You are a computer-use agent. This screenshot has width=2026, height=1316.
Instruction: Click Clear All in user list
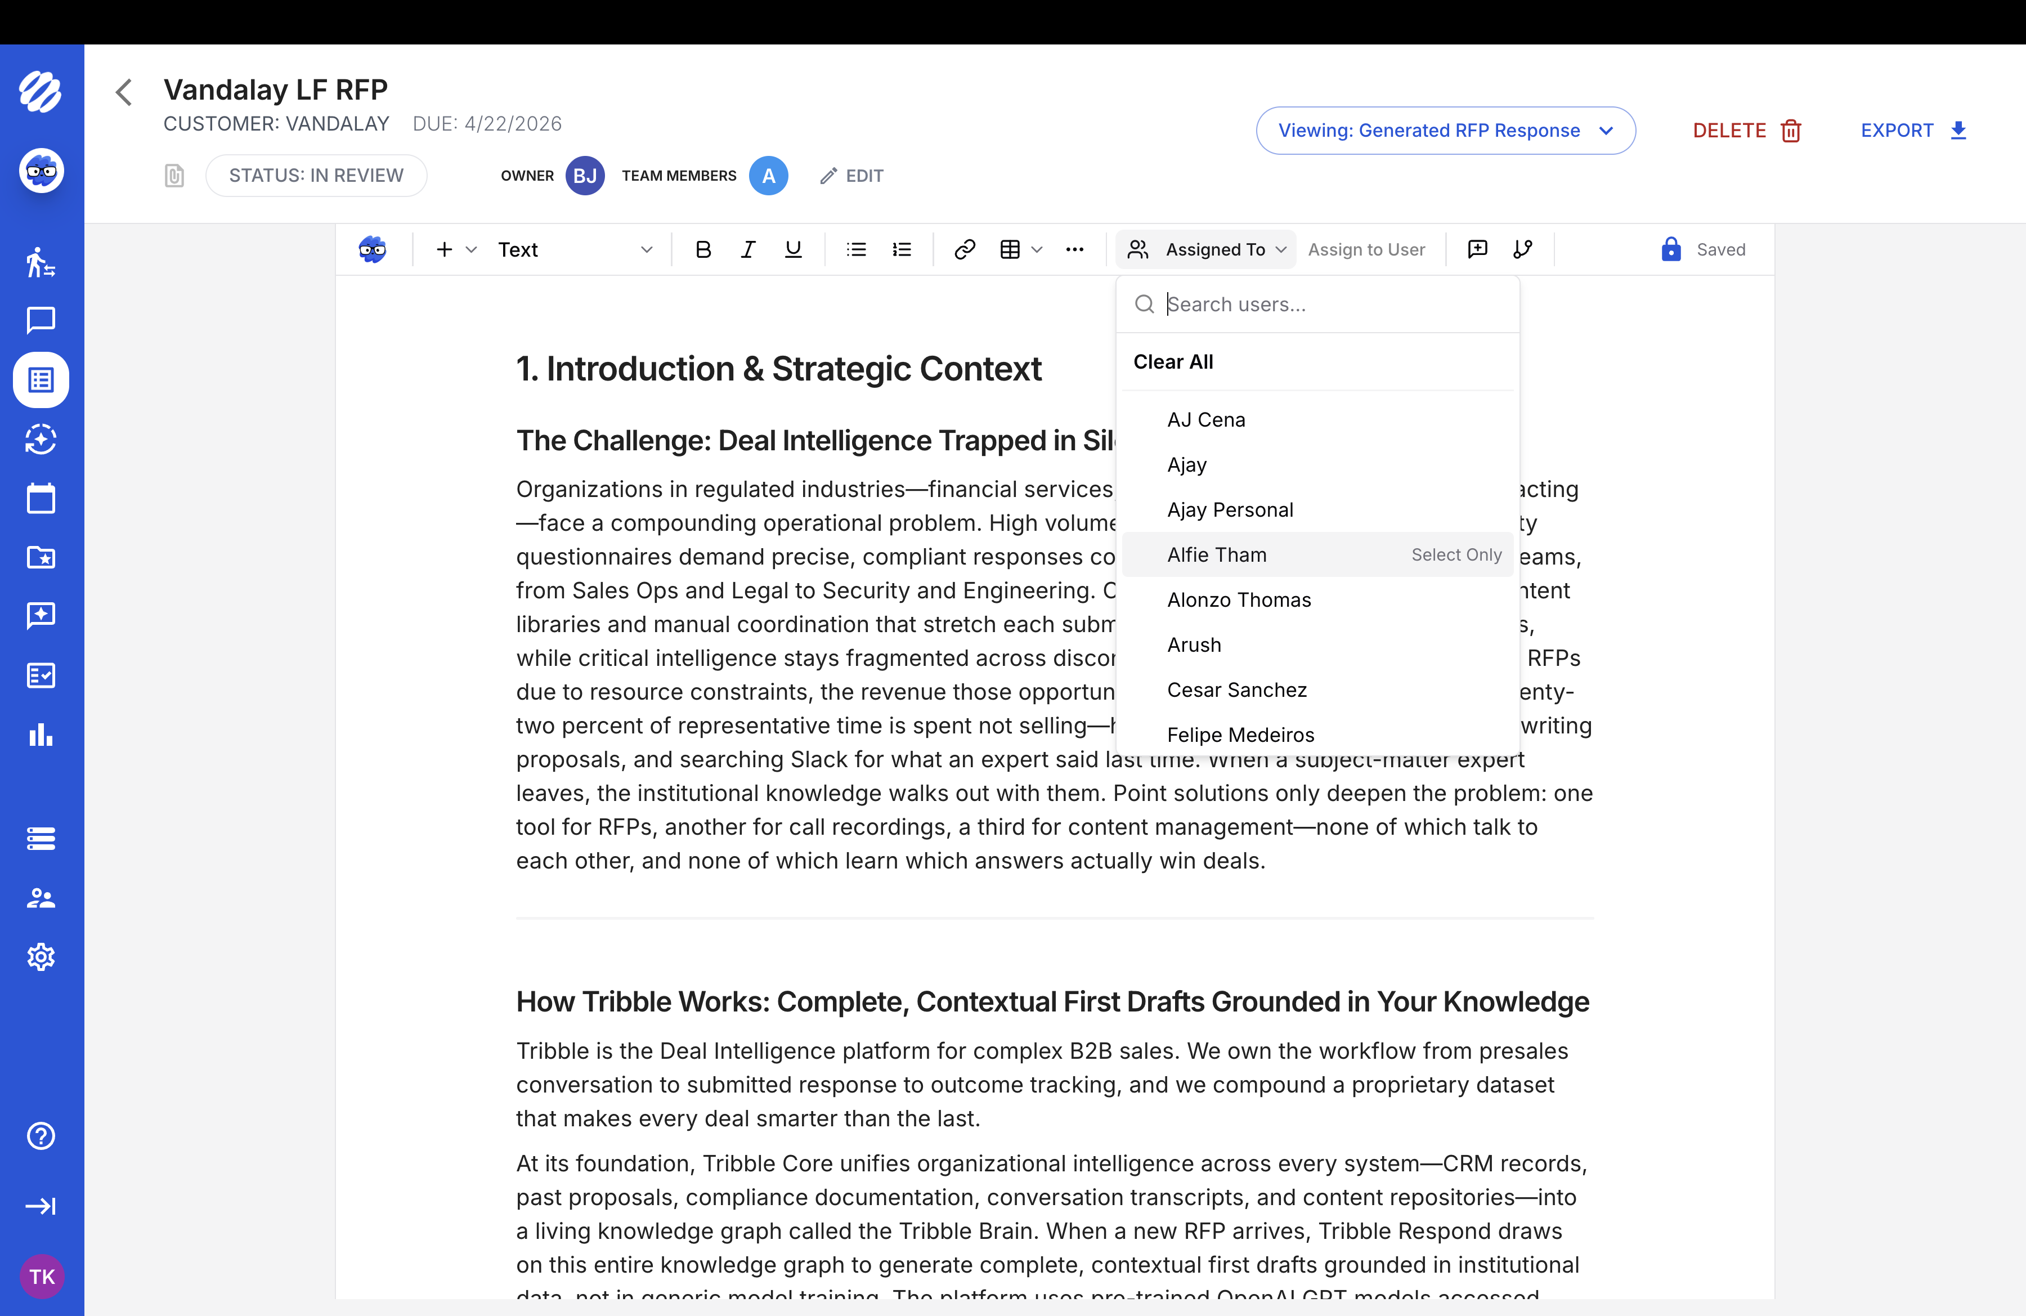pyautogui.click(x=1173, y=362)
